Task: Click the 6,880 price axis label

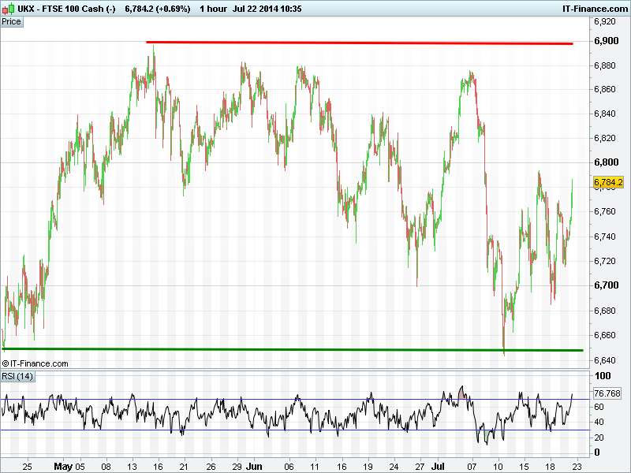Action: (x=605, y=65)
